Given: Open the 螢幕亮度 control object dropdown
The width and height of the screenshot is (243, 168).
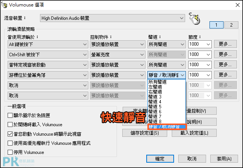Looking at the screenshot, I should (x=117, y=55).
